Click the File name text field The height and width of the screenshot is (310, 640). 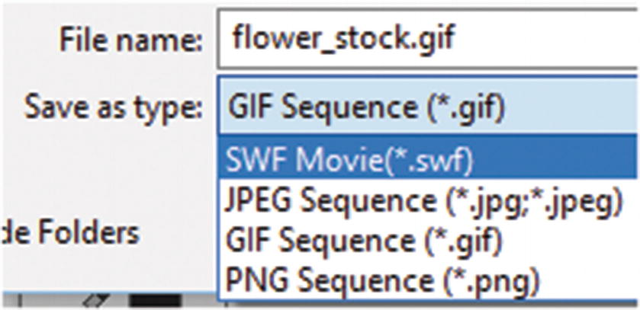[x=427, y=37]
